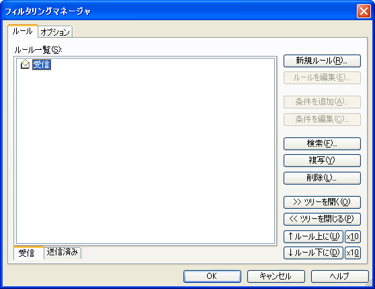The width and height of the screenshot is (375, 289).
Task: Move rule up with ↑ルール上に(U)
Action: click(x=313, y=236)
